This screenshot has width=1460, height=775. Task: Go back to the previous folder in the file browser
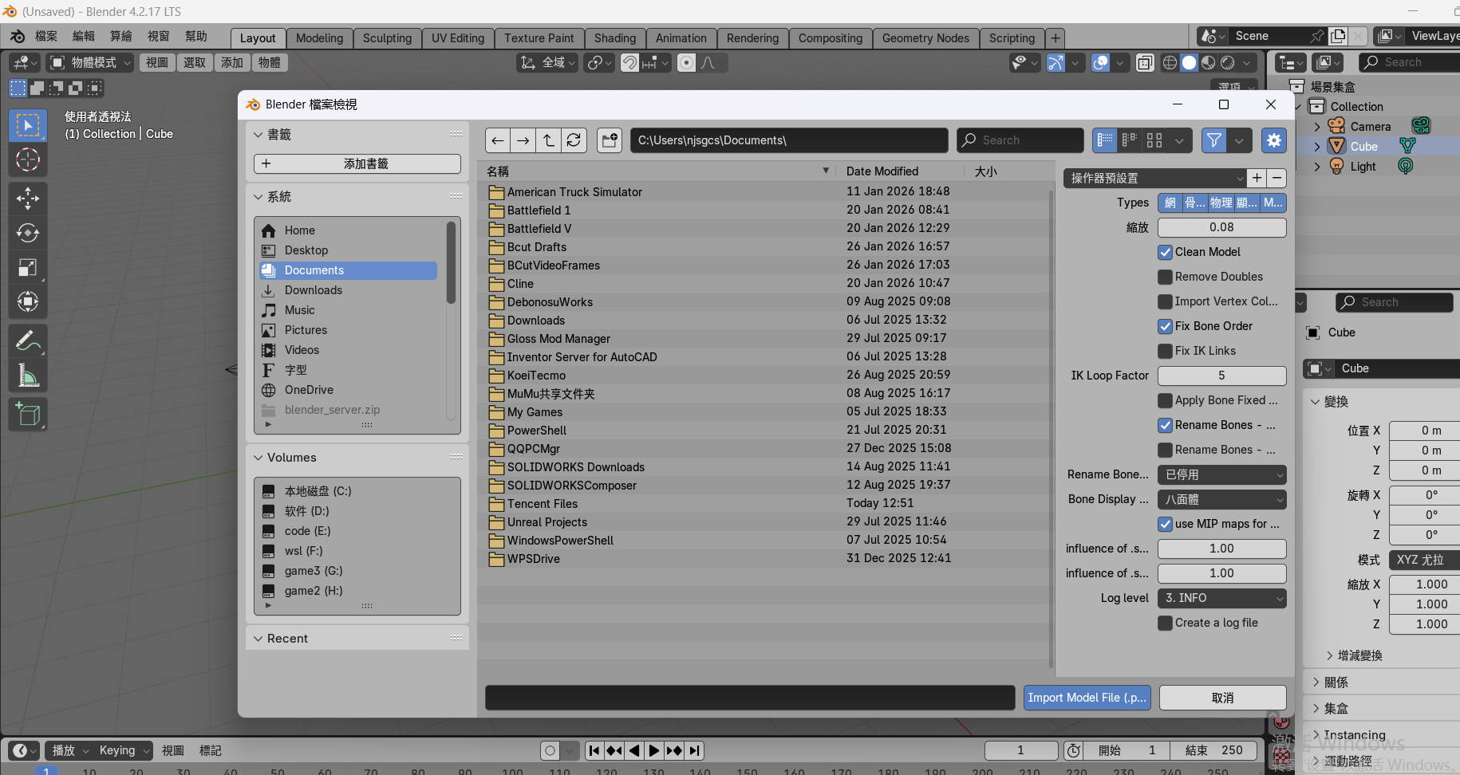[498, 140]
